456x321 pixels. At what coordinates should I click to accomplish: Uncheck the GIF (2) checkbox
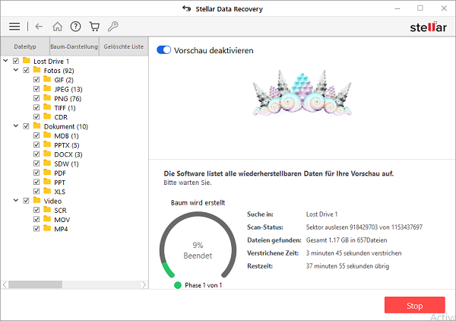pos(36,79)
